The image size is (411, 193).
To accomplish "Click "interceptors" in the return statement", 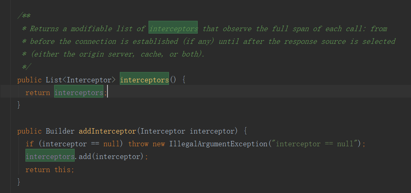I will (x=78, y=93).
